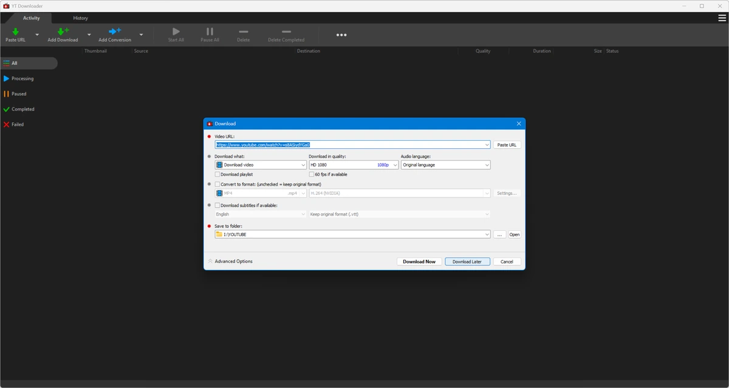Tick the Convert to format checkbox
The height and width of the screenshot is (388, 729).
click(217, 184)
